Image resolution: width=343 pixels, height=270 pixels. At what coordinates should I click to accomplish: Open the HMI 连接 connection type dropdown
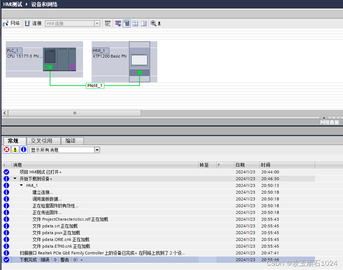pos(97,23)
